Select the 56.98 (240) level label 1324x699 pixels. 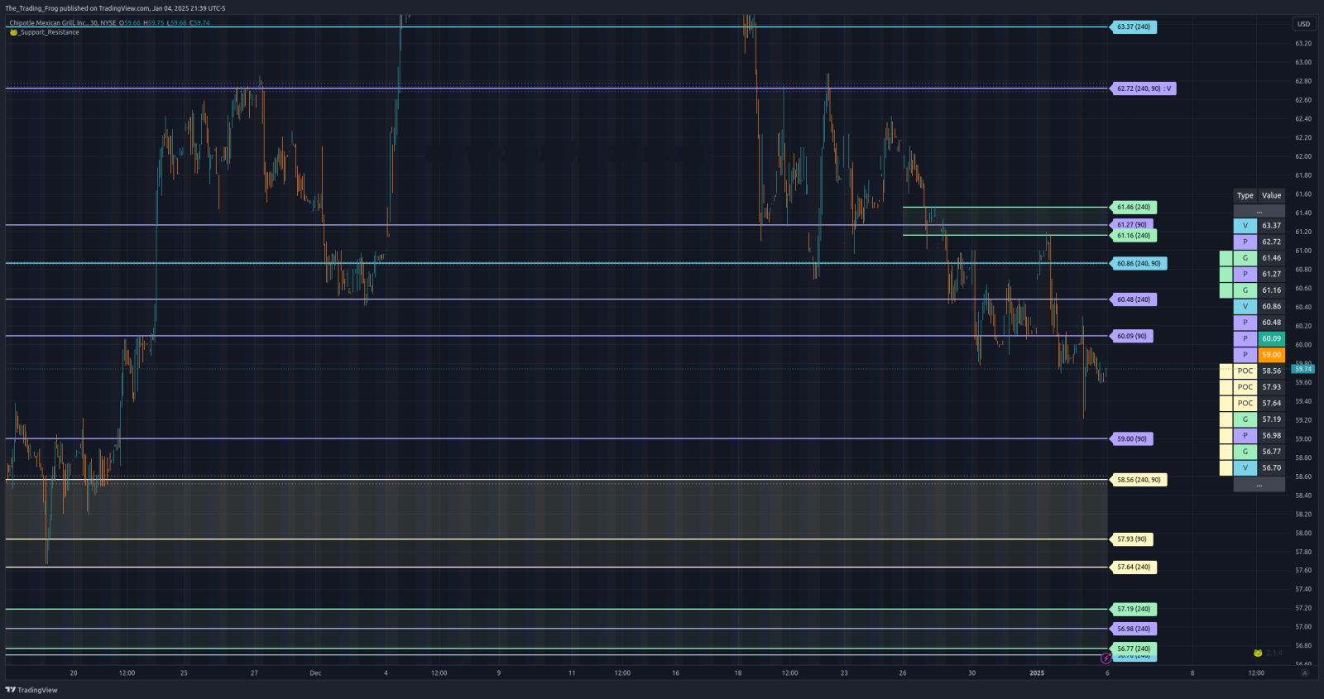(1133, 629)
